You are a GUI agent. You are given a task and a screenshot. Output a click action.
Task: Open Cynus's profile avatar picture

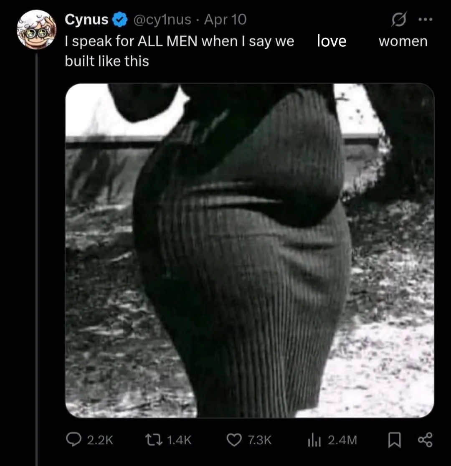coord(37,29)
